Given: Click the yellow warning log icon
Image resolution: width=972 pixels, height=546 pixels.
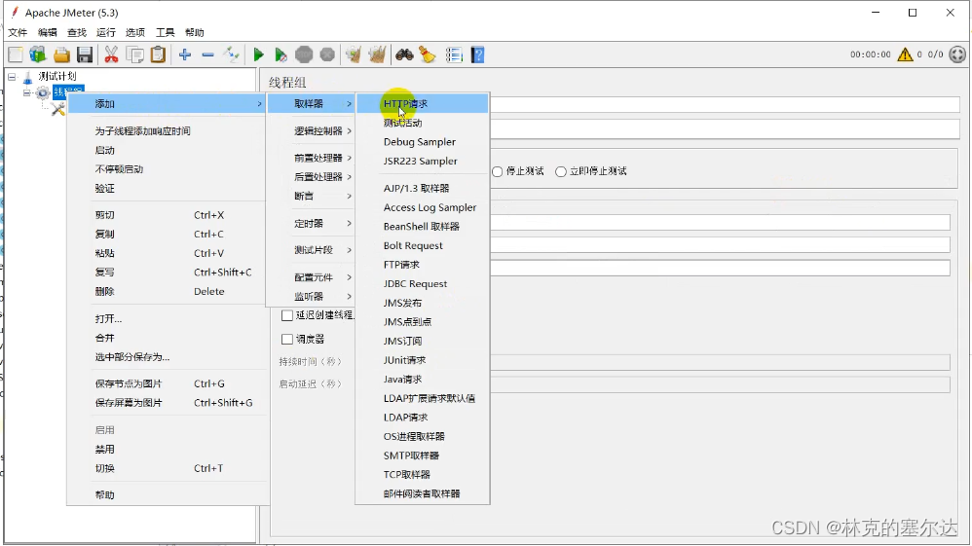Looking at the screenshot, I should [x=905, y=55].
